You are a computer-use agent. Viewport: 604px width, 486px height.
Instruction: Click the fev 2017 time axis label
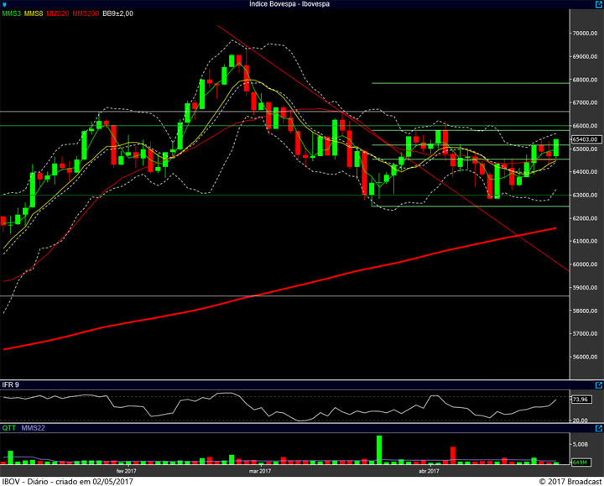tap(125, 472)
